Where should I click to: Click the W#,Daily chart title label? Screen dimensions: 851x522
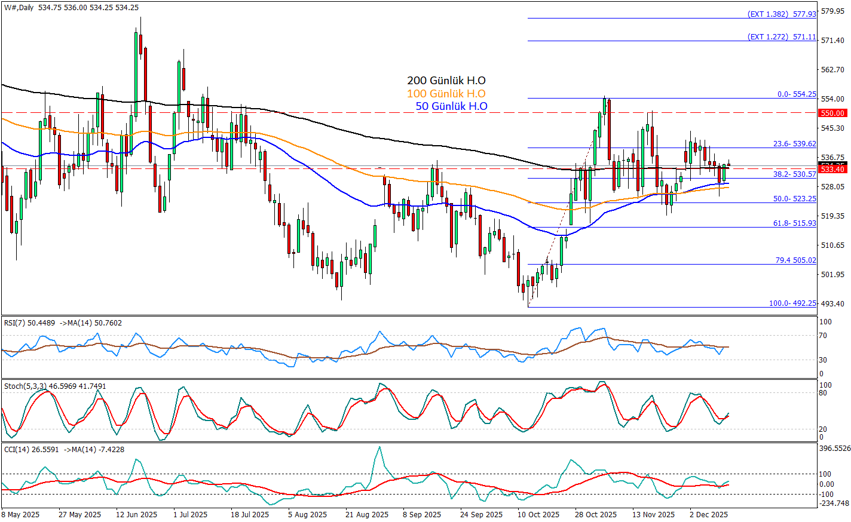click(x=19, y=8)
